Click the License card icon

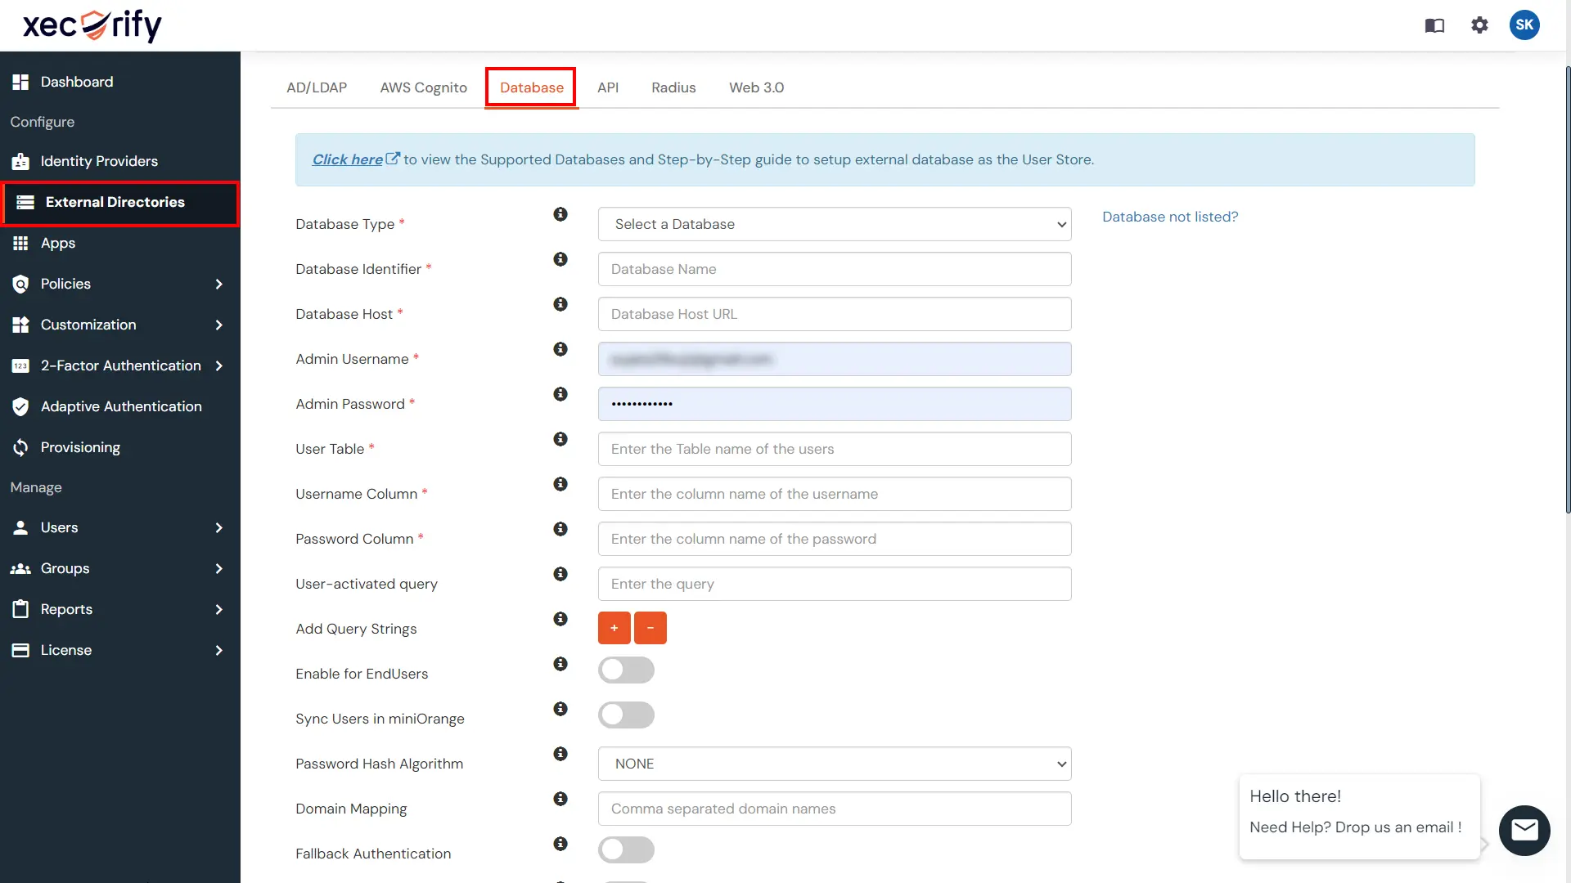20,650
